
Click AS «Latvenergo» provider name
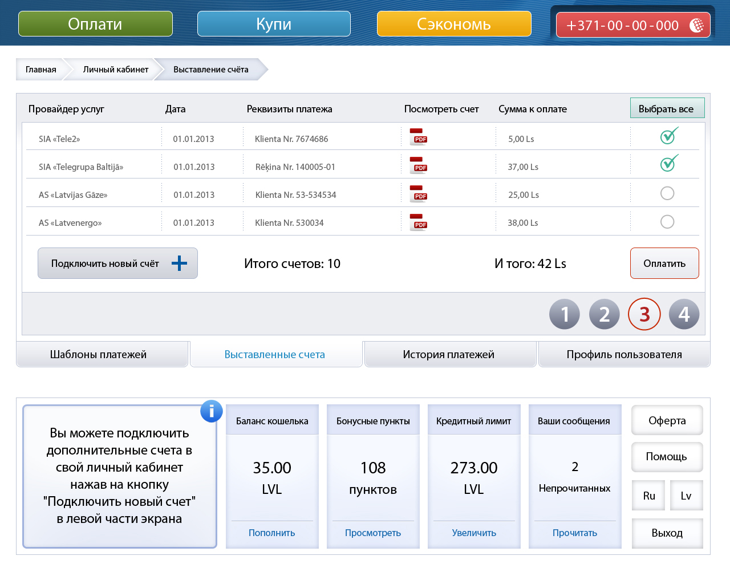click(70, 223)
